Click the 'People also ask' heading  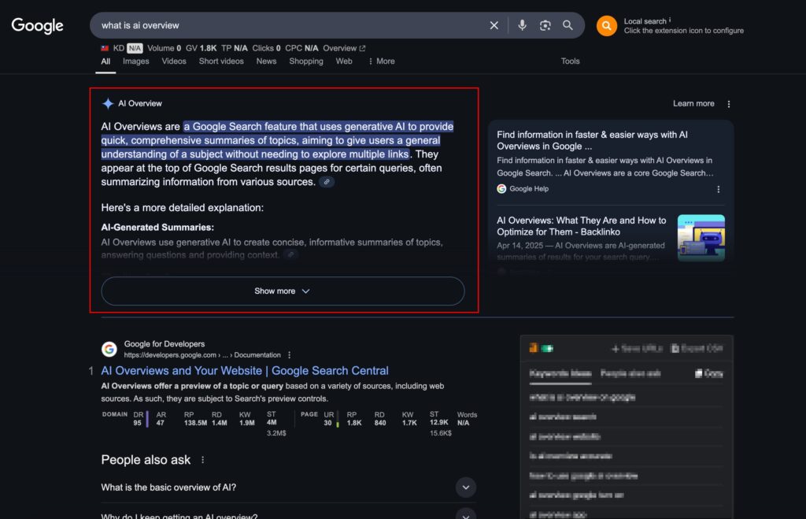pyautogui.click(x=146, y=460)
